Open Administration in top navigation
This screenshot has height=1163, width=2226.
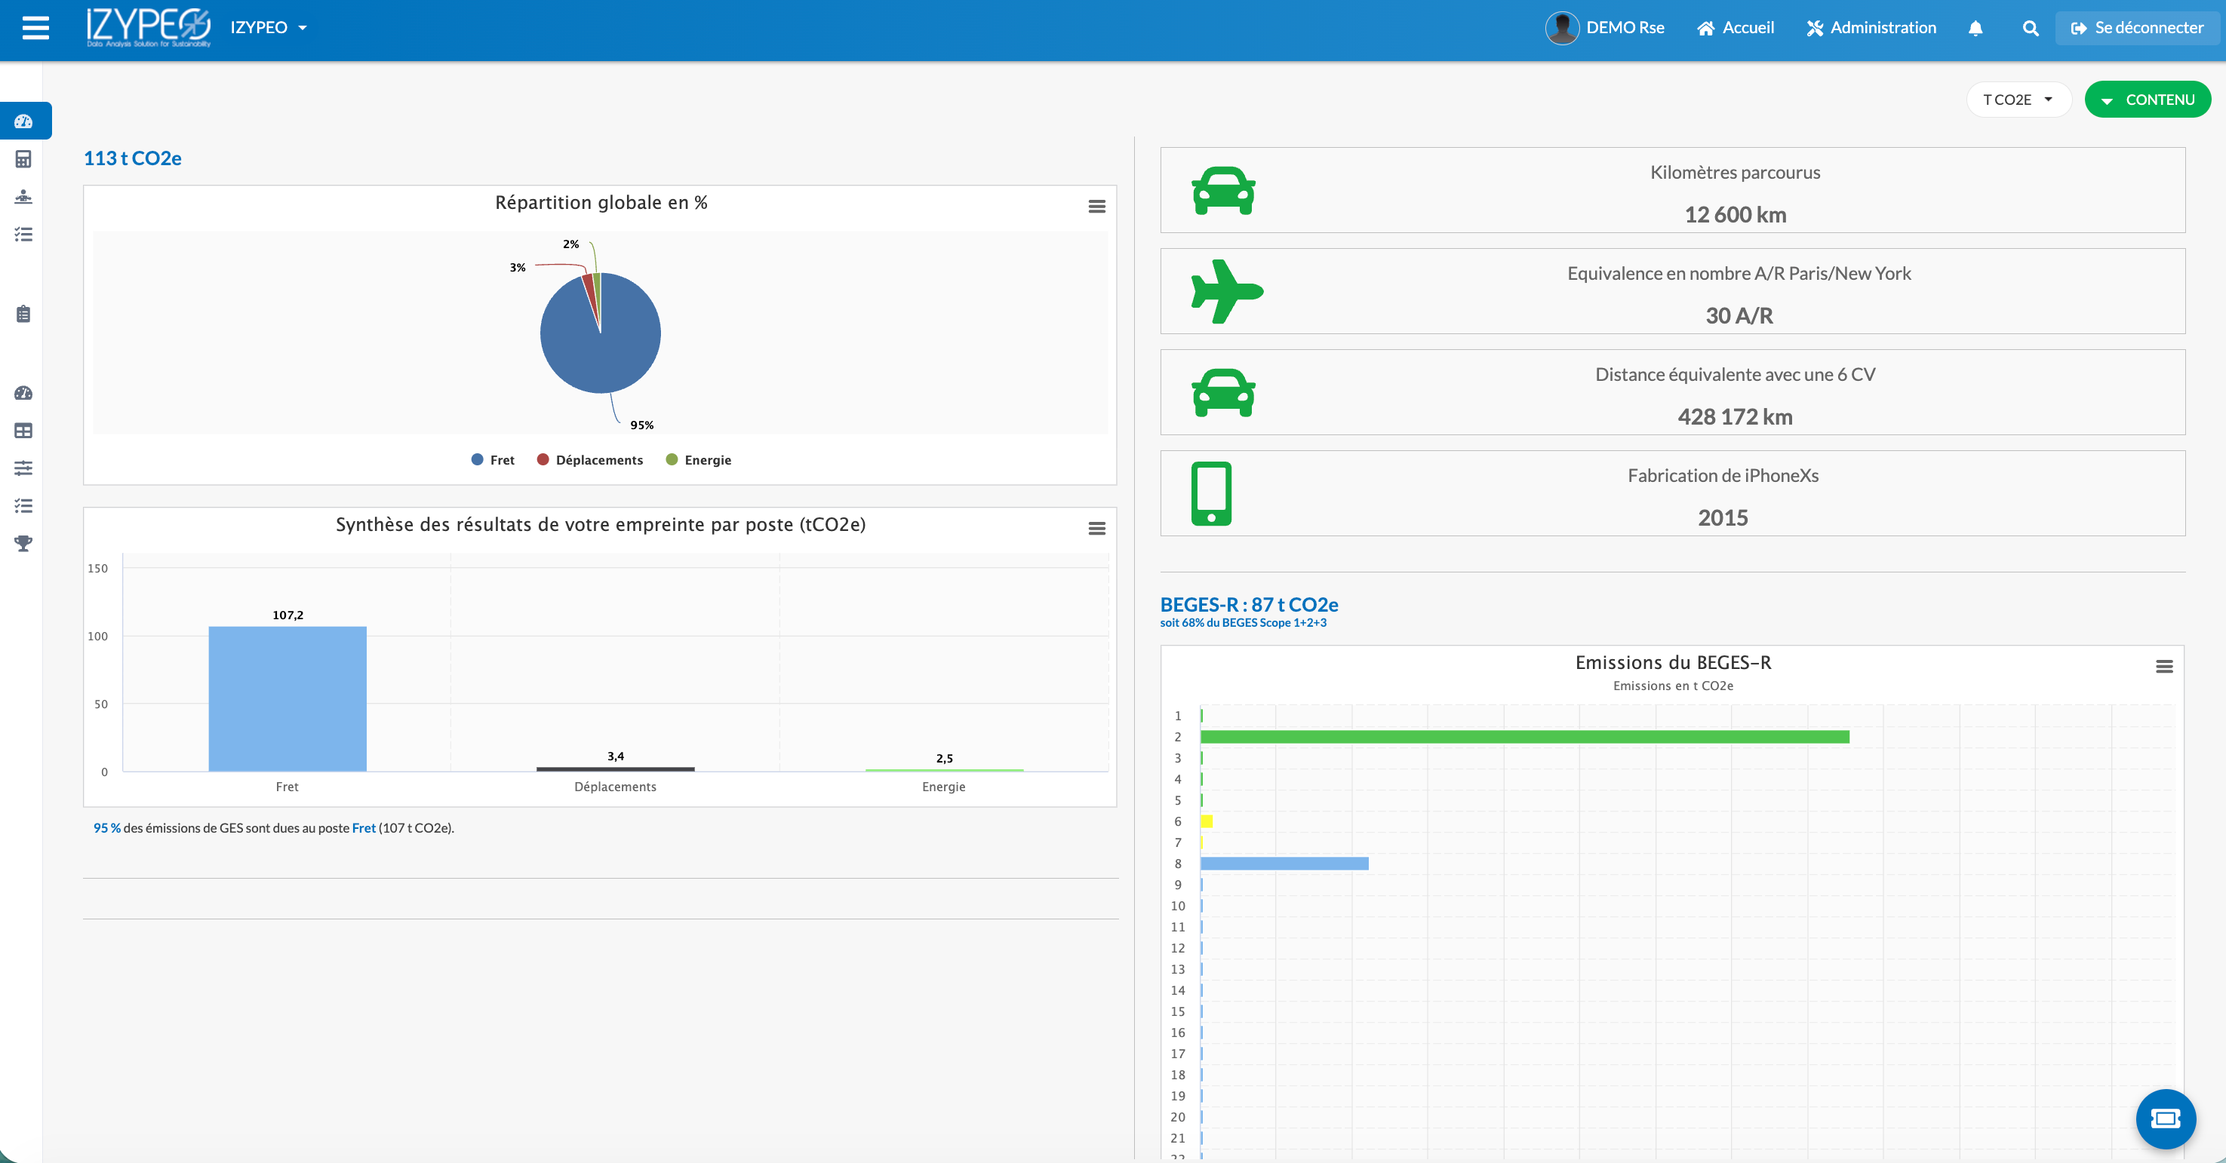pyautogui.click(x=1871, y=28)
